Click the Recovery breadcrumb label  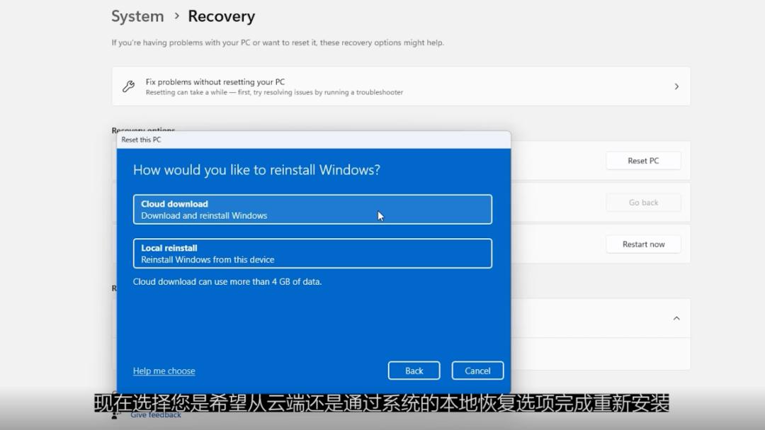tap(221, 16)
